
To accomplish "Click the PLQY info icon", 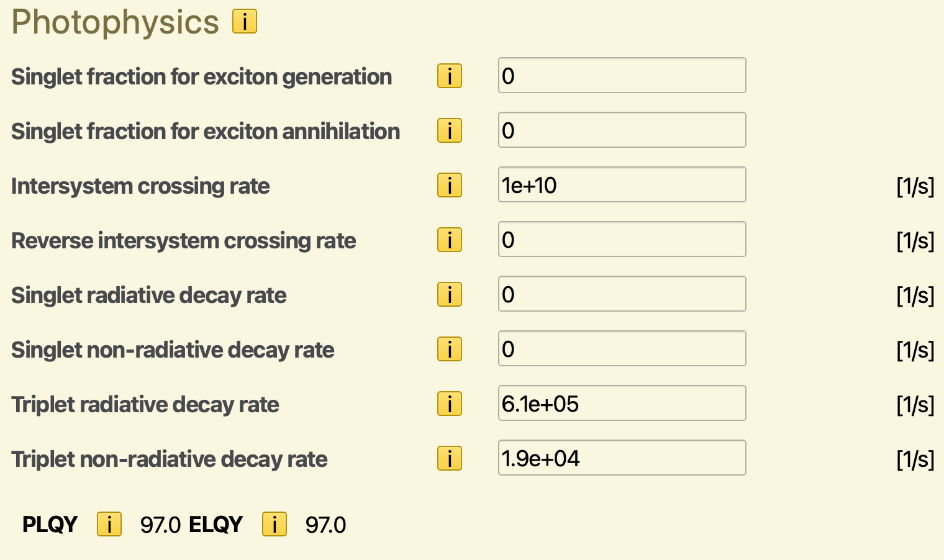I will (x=109, y=525).
